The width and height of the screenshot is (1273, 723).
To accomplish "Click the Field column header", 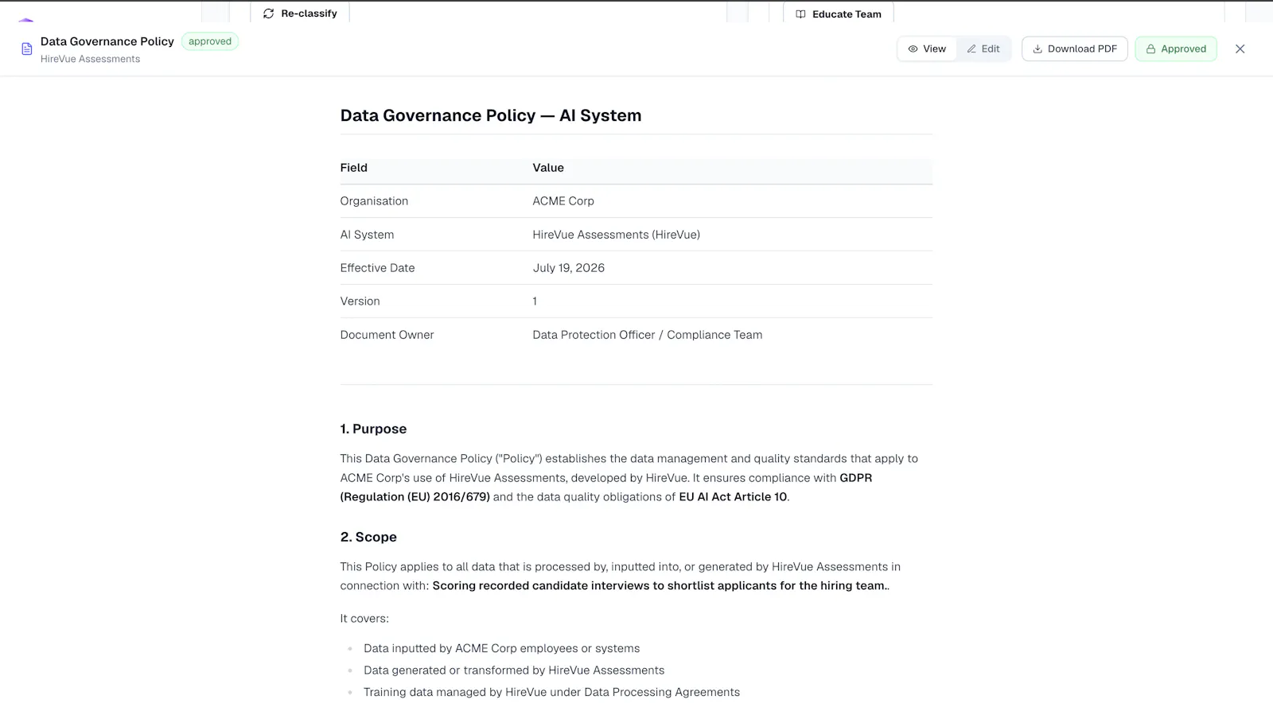I will click(x=354, y=168).
